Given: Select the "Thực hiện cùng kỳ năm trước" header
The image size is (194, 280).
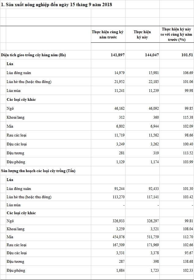Looking at the screenshot, I should point(108,34).
